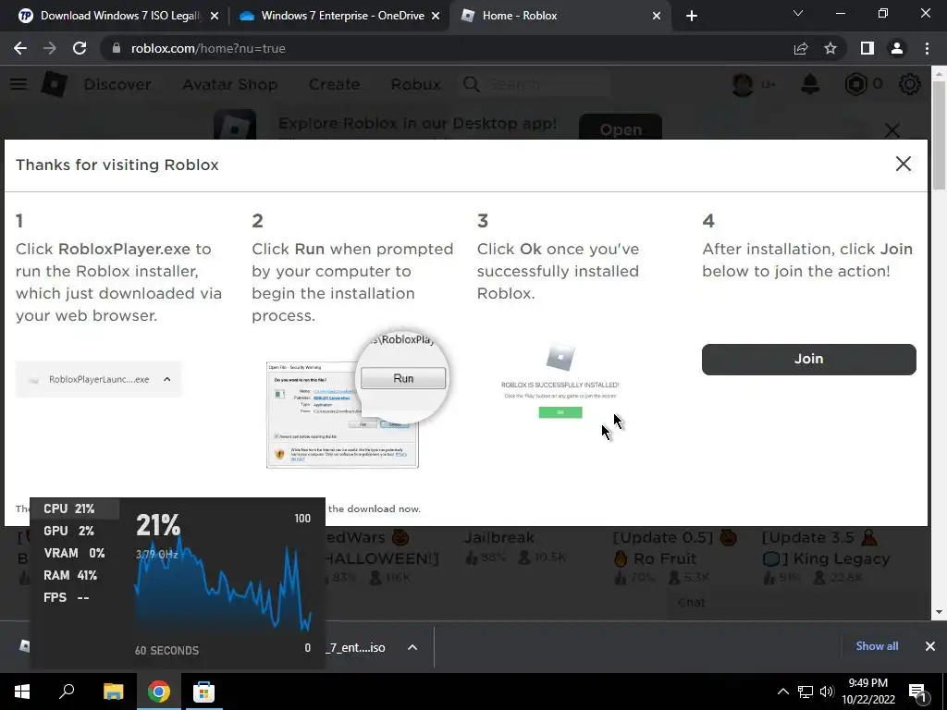Close the Home - Roblox tab

pyautogui.click(x=657, y=17)
